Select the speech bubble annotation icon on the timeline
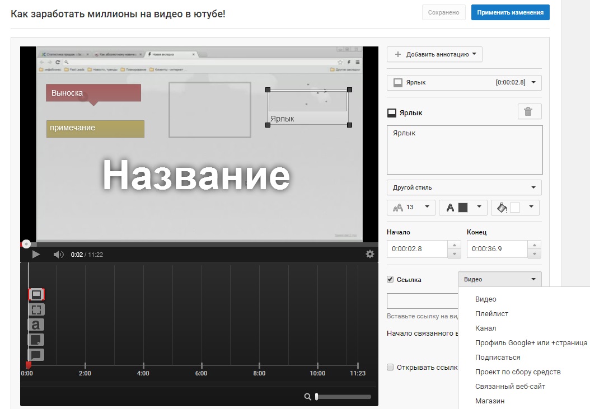This screenshot has height=409, width=590. (x=36, y=355)
